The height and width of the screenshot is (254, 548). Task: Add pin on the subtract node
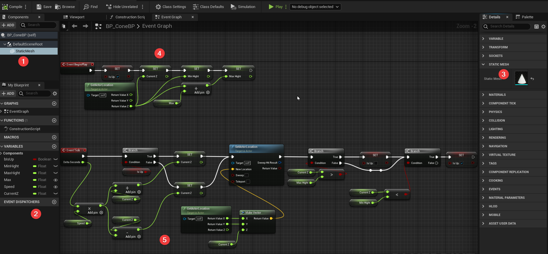pyautogui.click(x=133, y=237)
